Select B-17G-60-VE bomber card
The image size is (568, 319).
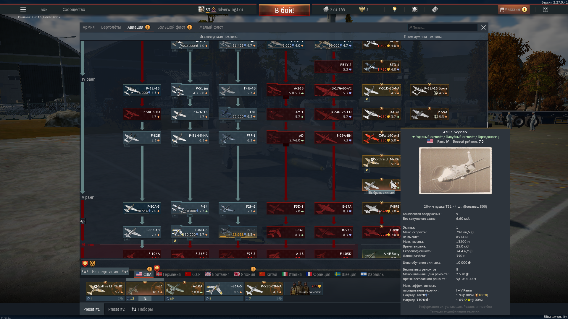point(334,90)
